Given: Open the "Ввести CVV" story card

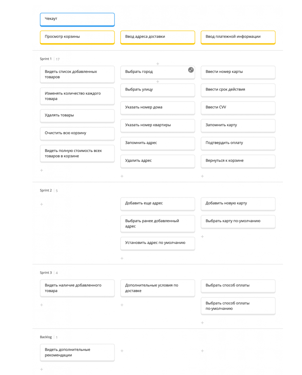Looking at the screenshot, I should [x=238, y=107].
